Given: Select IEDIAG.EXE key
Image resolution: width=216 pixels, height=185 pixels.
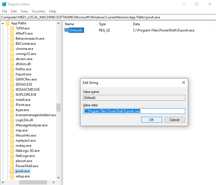Looking at the screenshot, I should pos(24,84).
